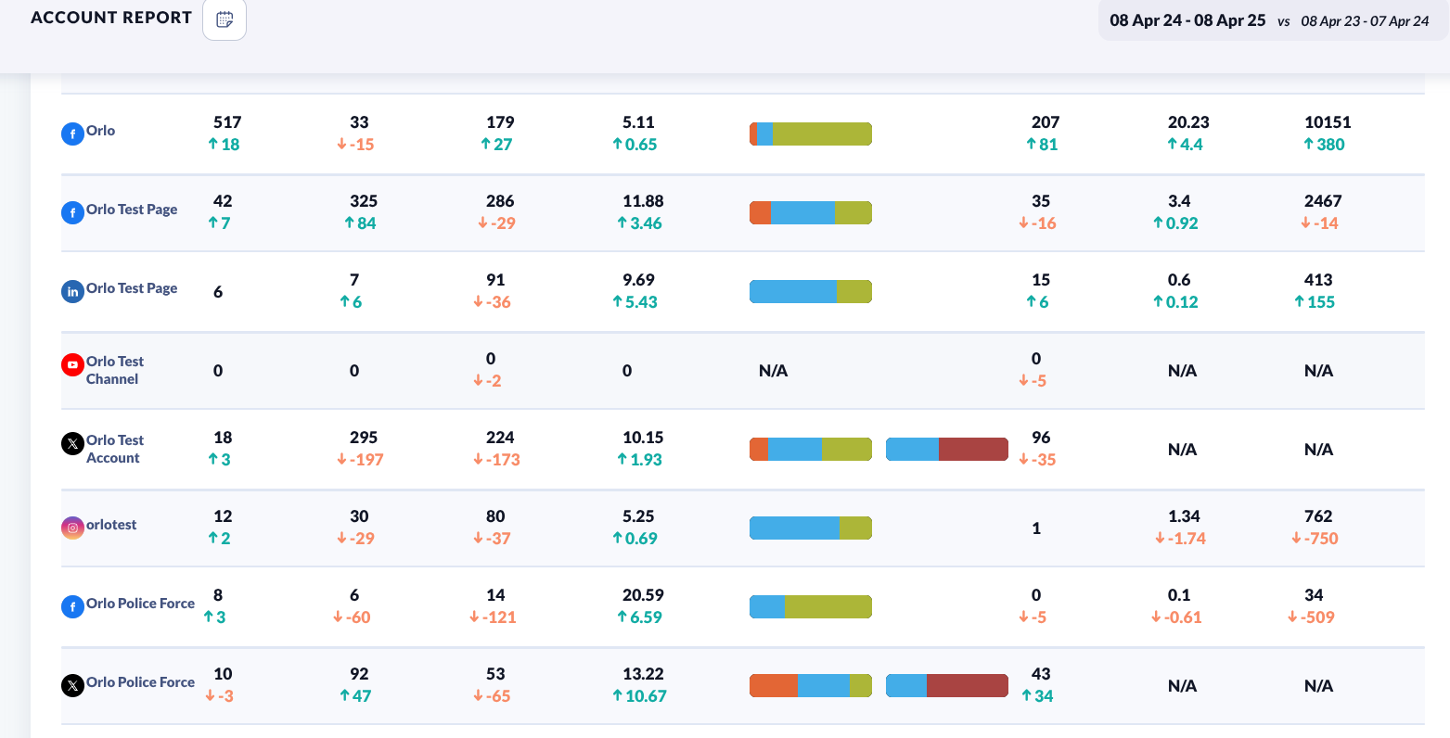Click the orange segment of Orlo Test Page's Facebook bar
1450x738 pixels.
pos(761,213)
